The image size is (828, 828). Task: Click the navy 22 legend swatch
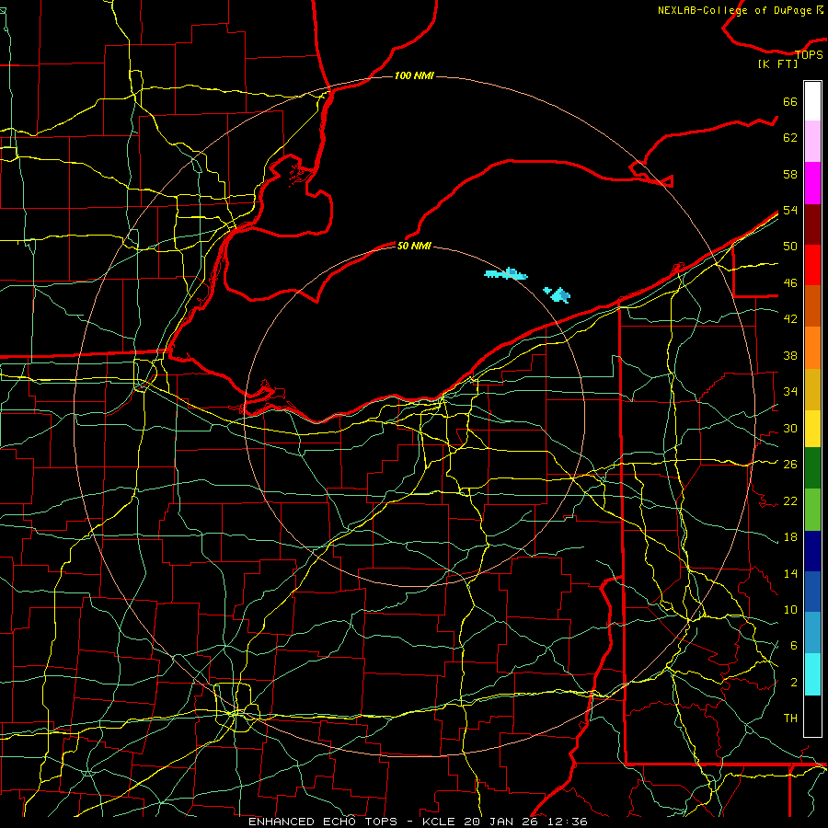(812, 551)
